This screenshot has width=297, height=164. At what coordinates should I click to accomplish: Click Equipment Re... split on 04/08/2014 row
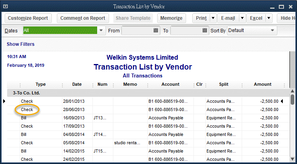221,135
